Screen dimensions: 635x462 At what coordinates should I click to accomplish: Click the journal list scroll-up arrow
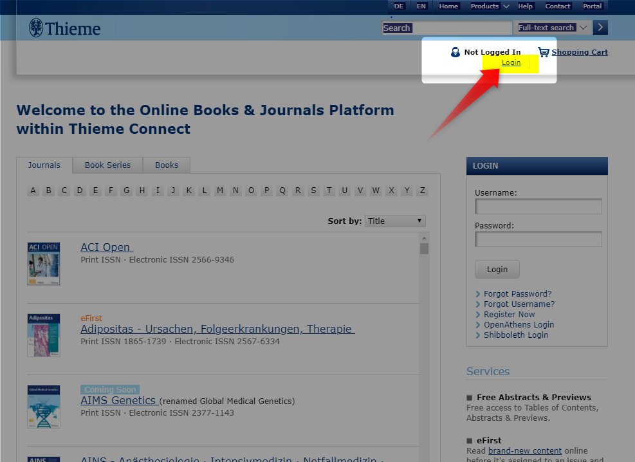(x=424, y=238)
